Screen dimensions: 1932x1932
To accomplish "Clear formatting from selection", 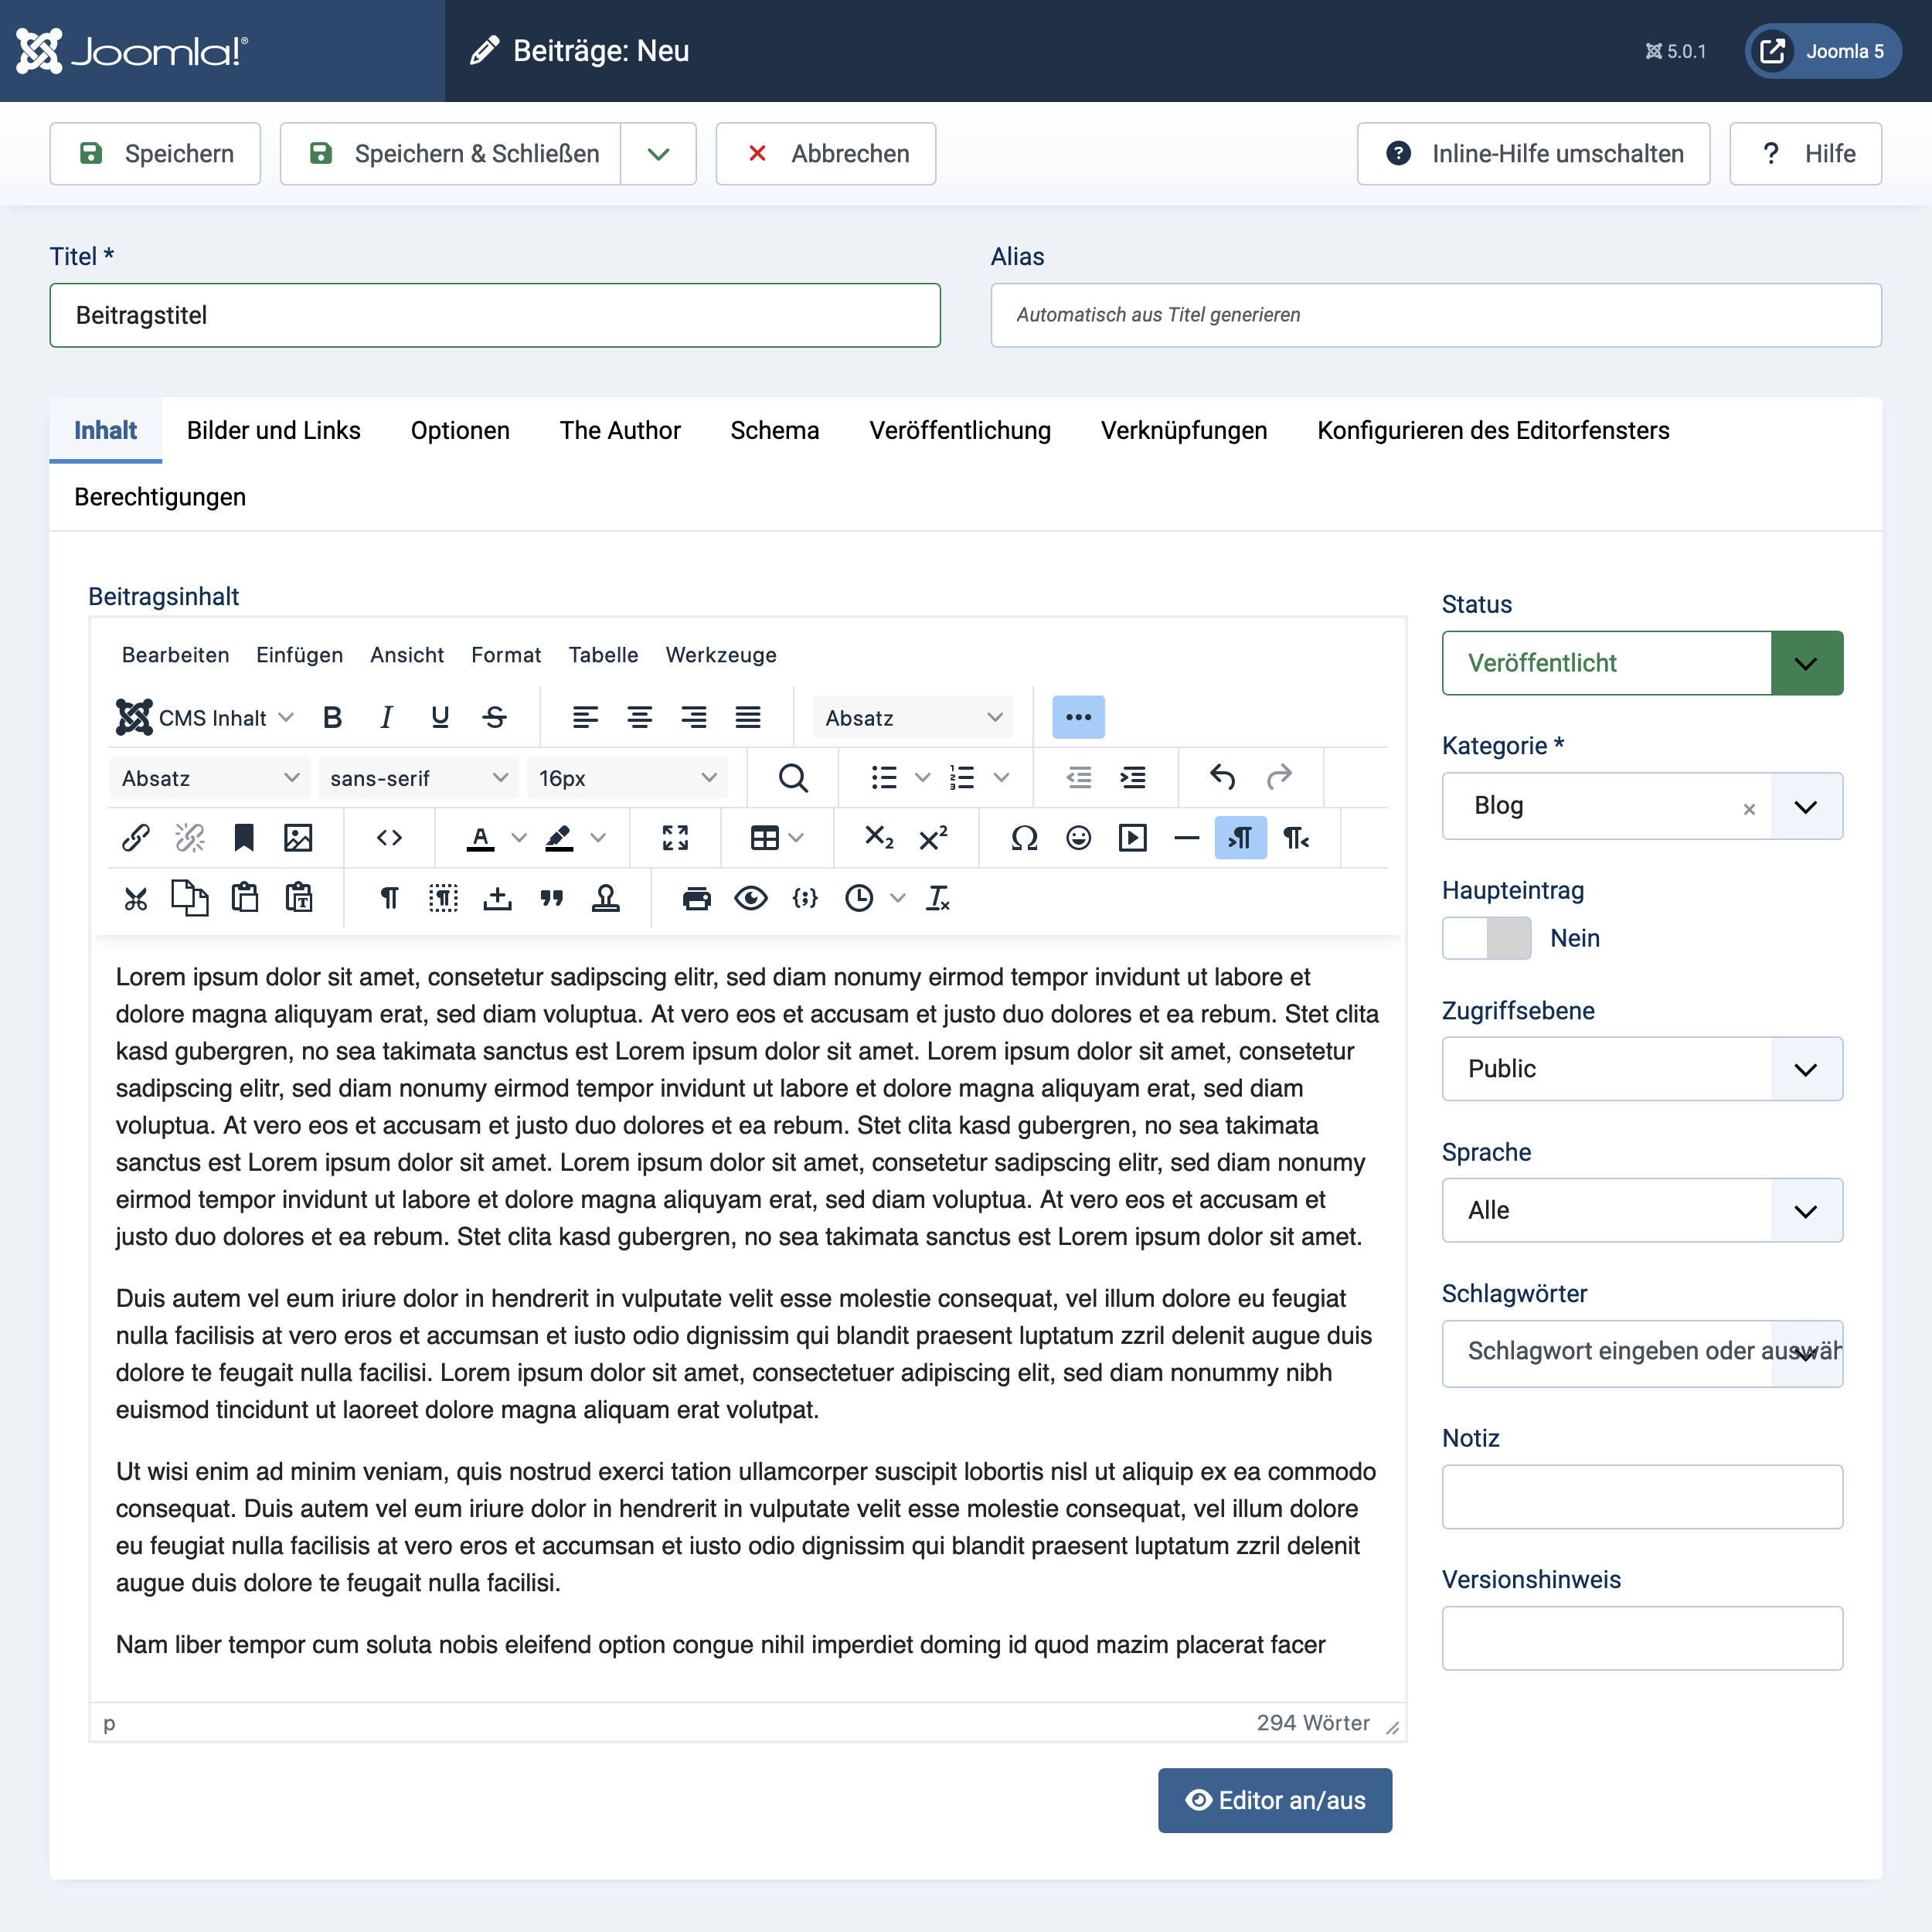I will pyautogui.click(x=938, y=898).
